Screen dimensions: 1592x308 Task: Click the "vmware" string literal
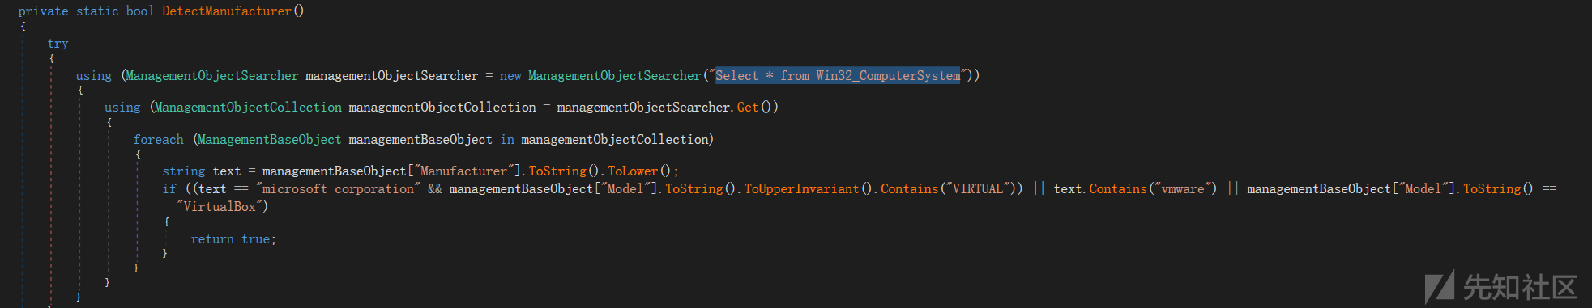1182,188
